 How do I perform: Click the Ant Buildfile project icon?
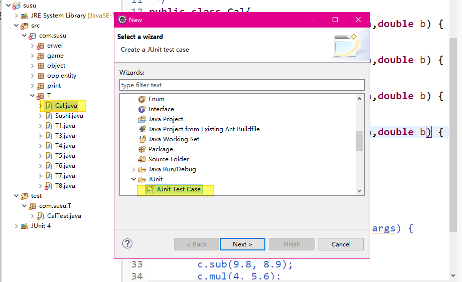[x=142, y=129]
